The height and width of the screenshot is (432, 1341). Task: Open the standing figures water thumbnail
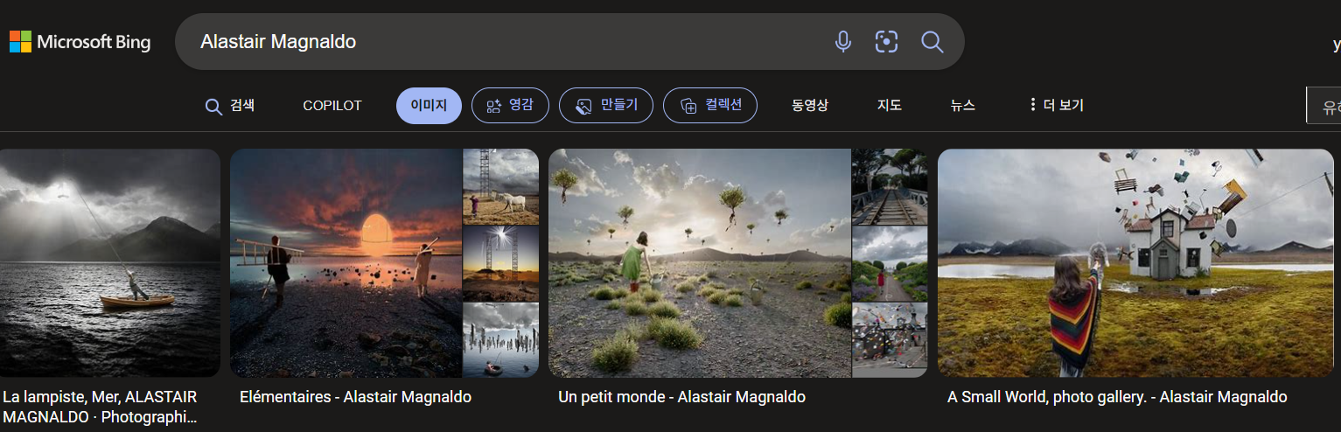pos(500,340)
